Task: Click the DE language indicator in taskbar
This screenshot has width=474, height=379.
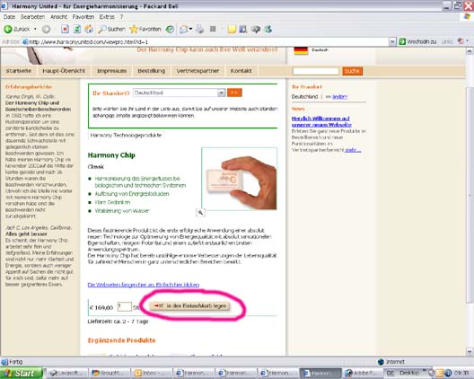Action: coord(391,374)
